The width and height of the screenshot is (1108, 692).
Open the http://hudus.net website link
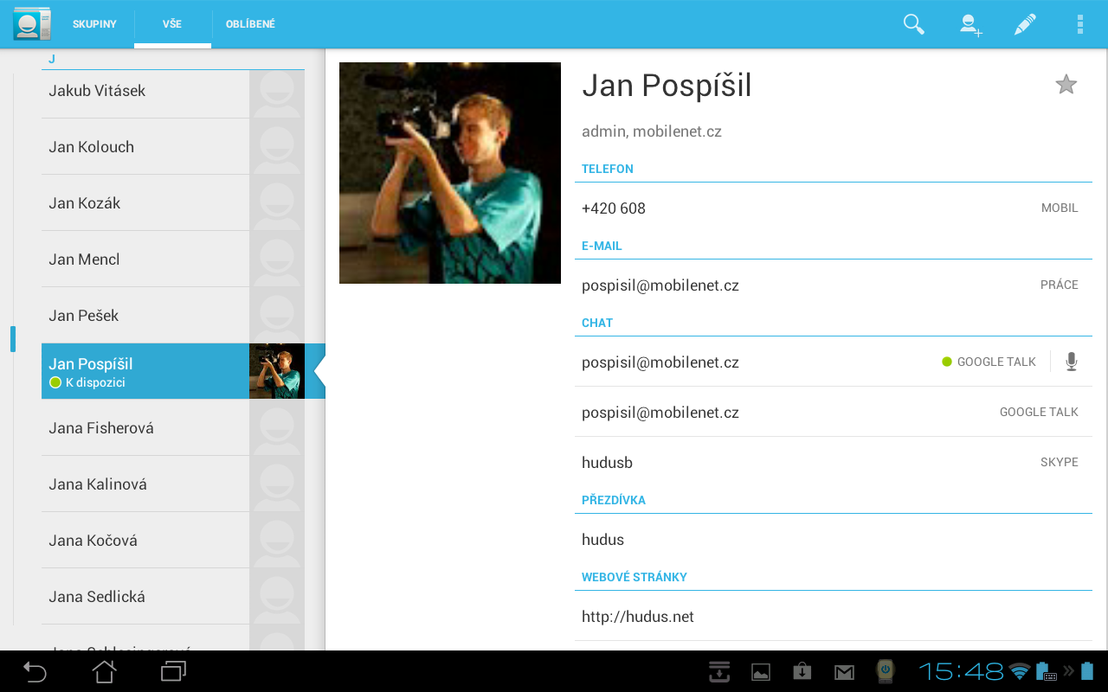pos(638,617)
